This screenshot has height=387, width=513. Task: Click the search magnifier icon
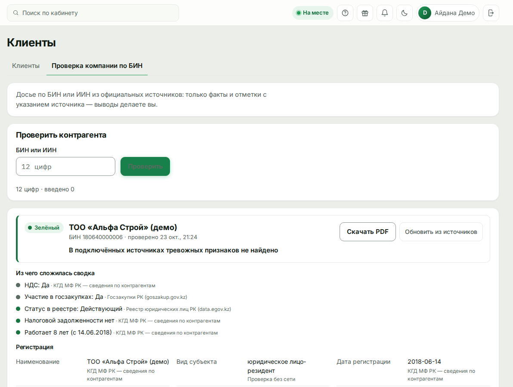coord(15,13)
